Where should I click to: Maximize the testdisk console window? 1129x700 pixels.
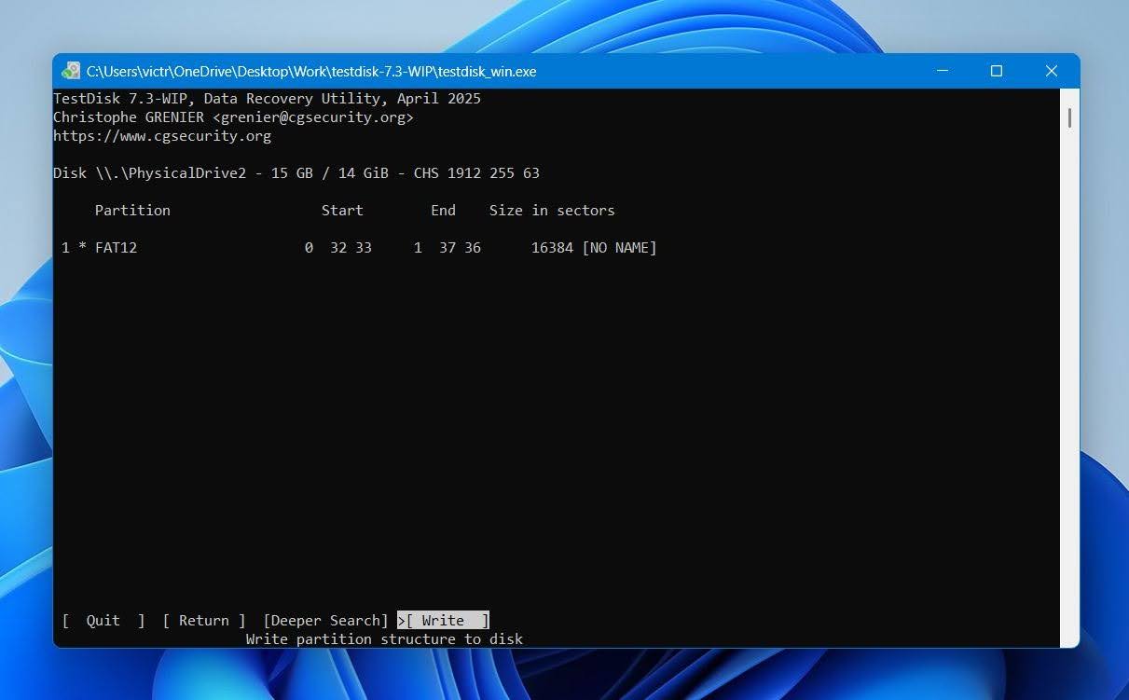[x=997, y=71]
